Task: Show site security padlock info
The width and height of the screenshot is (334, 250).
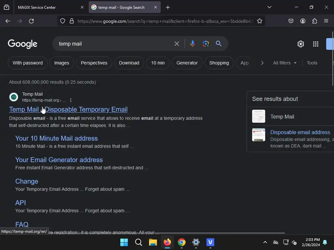Action: [72, 21]
